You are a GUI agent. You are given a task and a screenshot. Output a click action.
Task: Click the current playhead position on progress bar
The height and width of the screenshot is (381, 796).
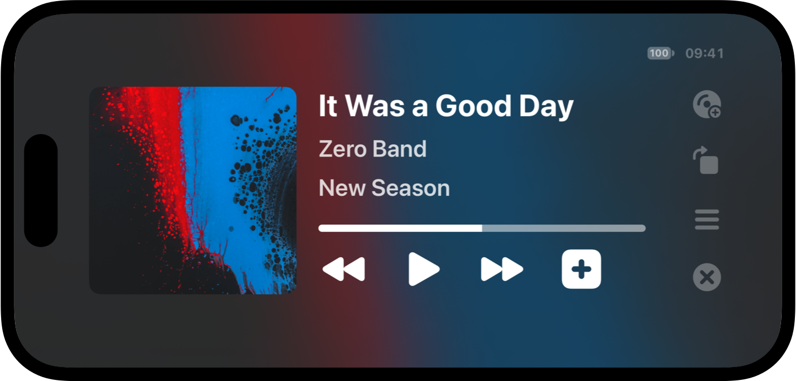[x=482, y=228]
